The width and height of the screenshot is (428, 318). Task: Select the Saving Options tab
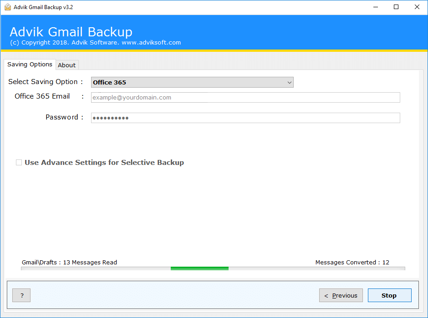[30, 65]
